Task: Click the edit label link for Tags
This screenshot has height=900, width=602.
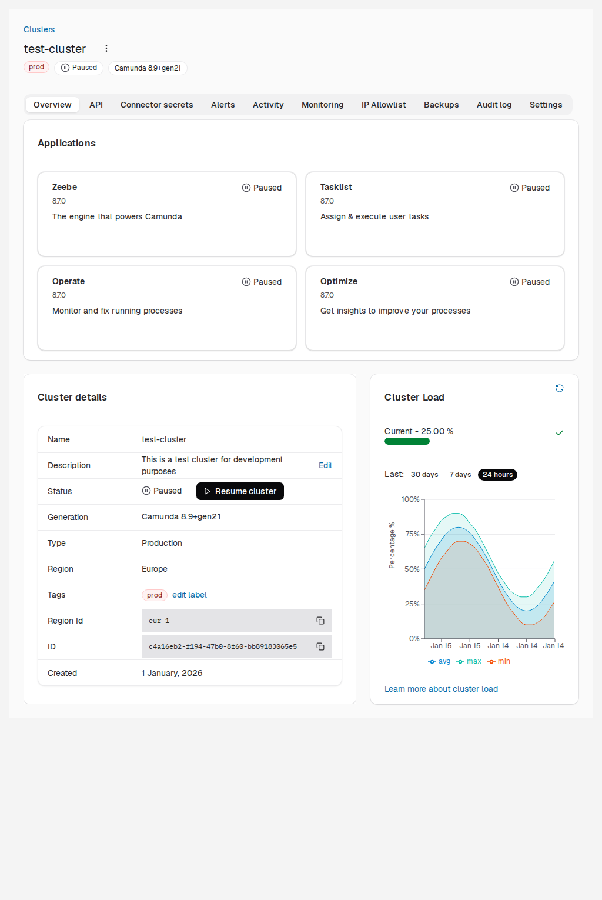Action: [x=189, y=595]
